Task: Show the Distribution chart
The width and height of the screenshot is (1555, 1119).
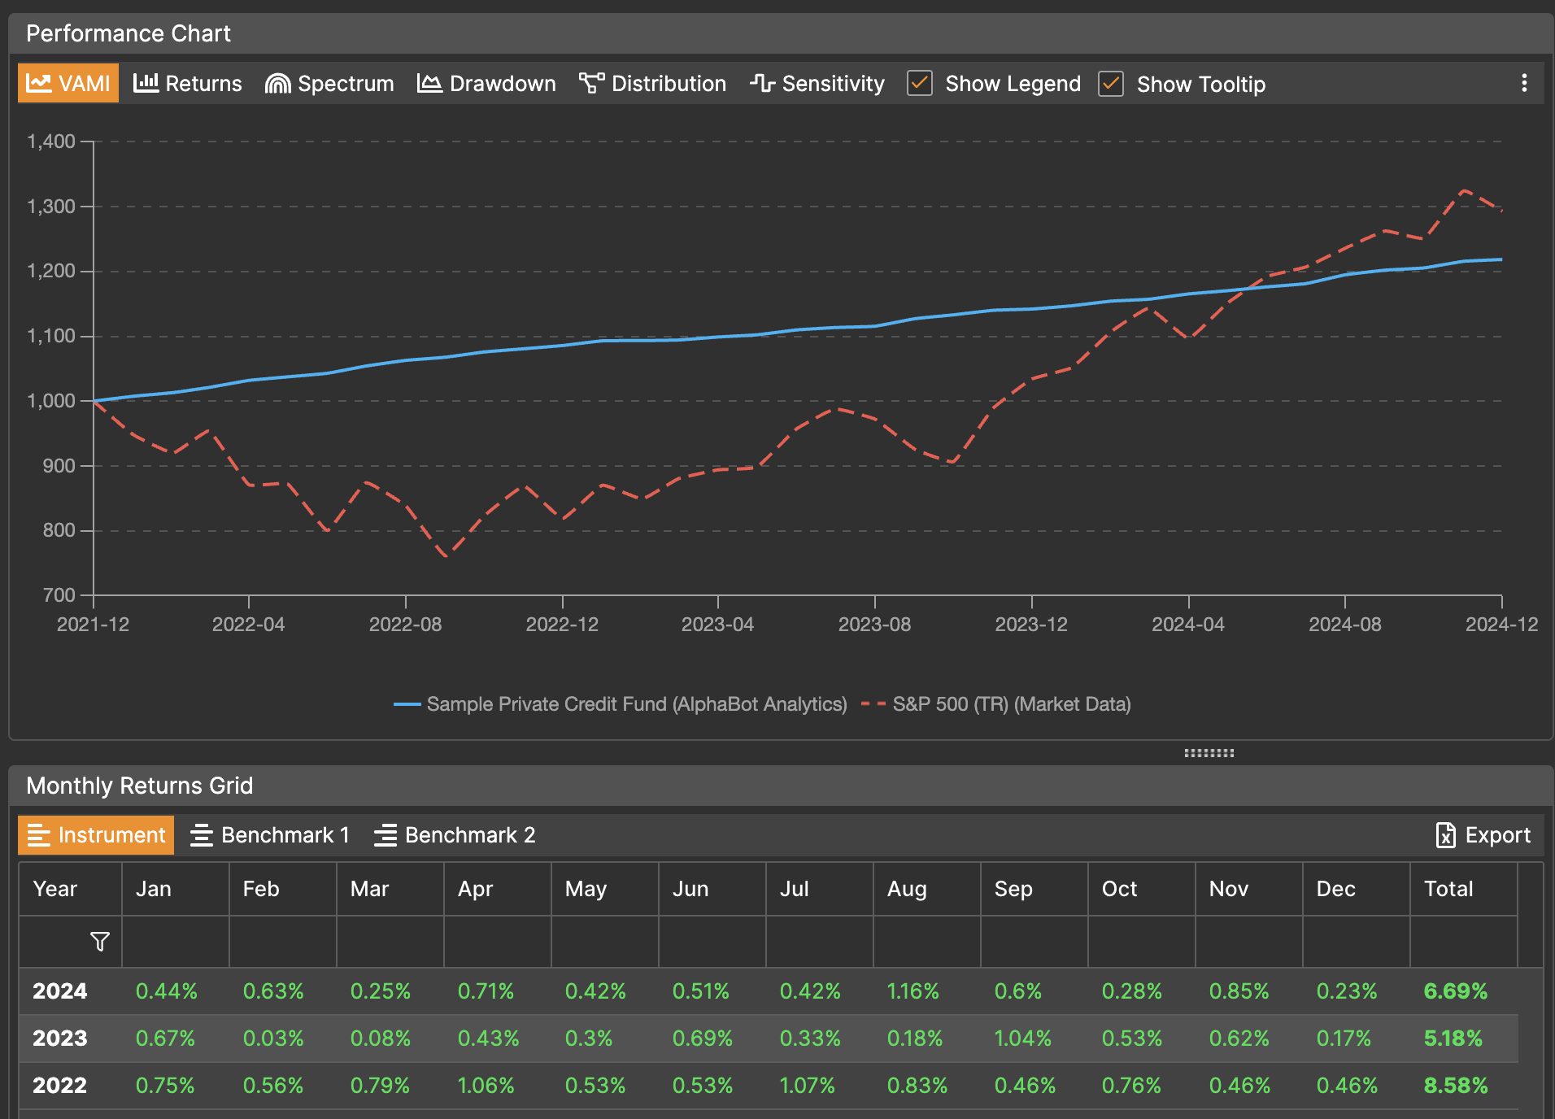Action: [x=652, y=84]
